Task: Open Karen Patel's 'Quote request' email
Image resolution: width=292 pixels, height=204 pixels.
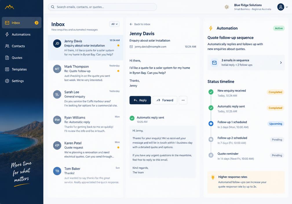Action: point(85,150)
